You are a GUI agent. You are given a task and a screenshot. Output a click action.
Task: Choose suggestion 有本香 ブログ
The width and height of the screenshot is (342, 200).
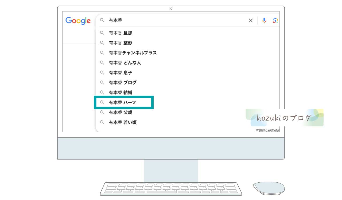[123, 83]
